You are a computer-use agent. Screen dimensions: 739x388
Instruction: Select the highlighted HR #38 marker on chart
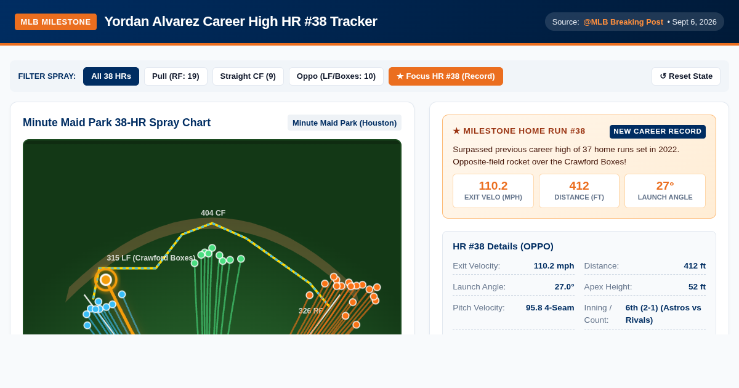pyautogui.click(x=106, y=280)
